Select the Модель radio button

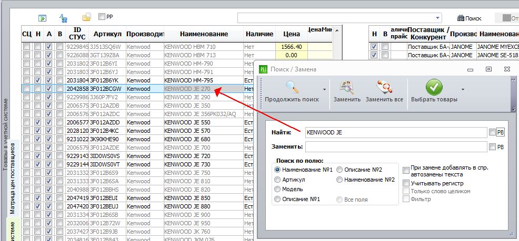coord(277,189)
